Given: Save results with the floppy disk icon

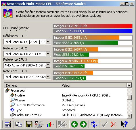Looking at the screenshot, I should (x=29, y=124).
